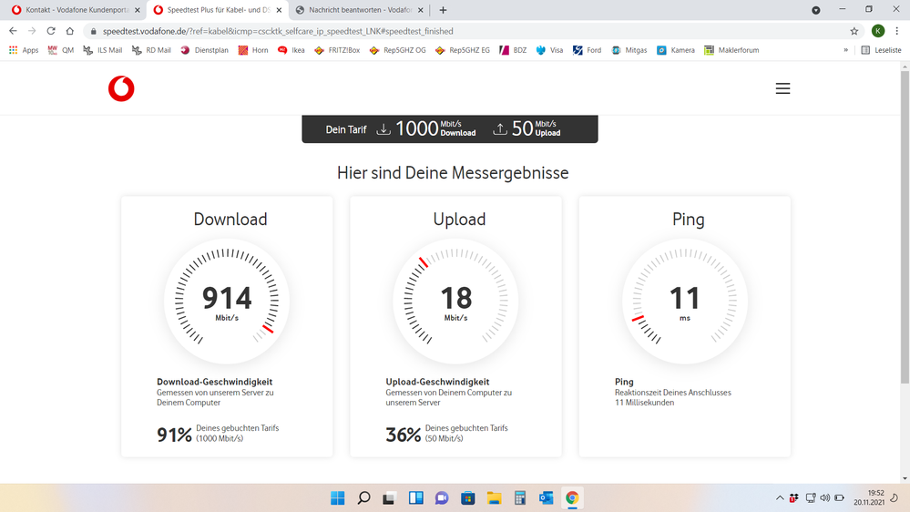910x512 pixels.
Task: Reload the speedtest page
Action: pyautogui.click(x=51, y=31)
